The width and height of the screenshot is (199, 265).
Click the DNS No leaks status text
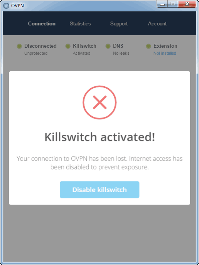121,53
